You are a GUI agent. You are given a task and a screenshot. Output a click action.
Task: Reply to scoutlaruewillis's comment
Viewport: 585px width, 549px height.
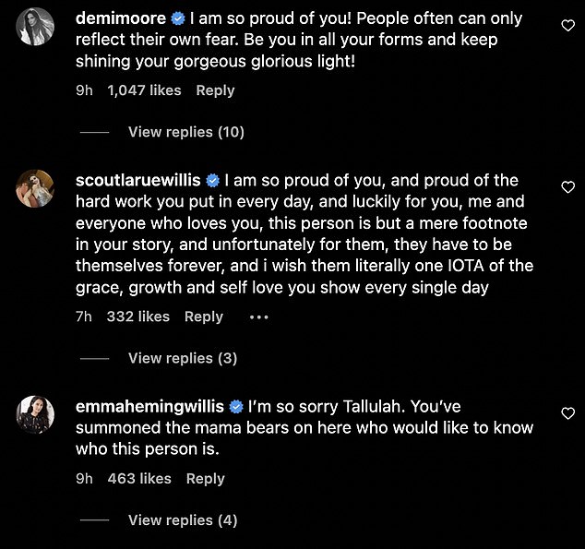pos(204,316)
